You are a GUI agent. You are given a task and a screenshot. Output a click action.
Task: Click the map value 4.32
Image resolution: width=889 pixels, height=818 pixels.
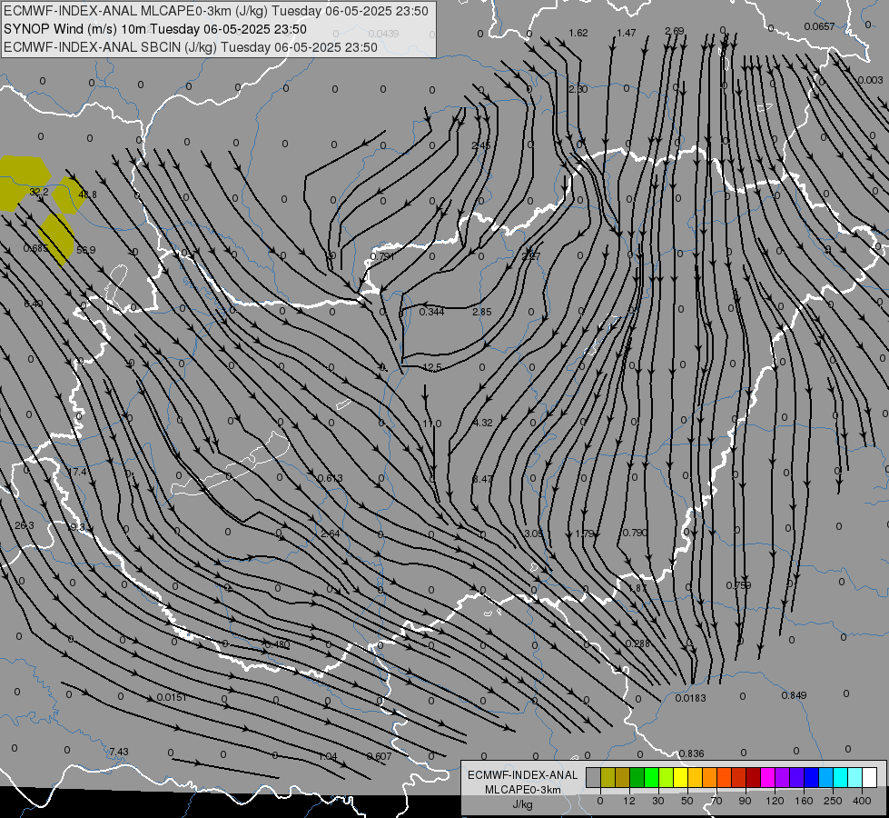click(482, 423)
